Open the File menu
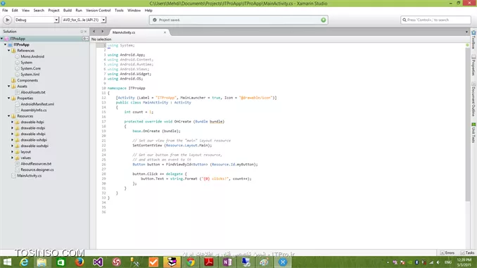The image size is (477, 268). tap(5, 11)
